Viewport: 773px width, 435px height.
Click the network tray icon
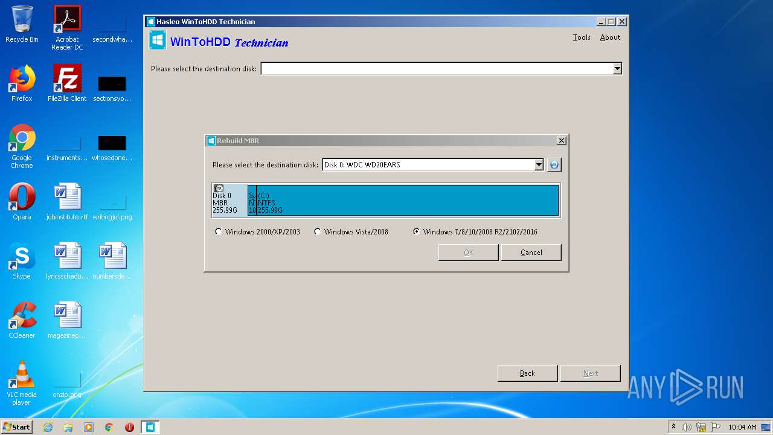coord(701,427)
